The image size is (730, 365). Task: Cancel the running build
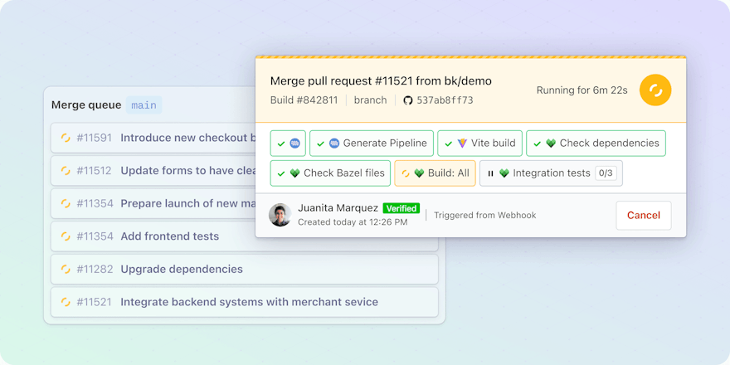point(643,215)
